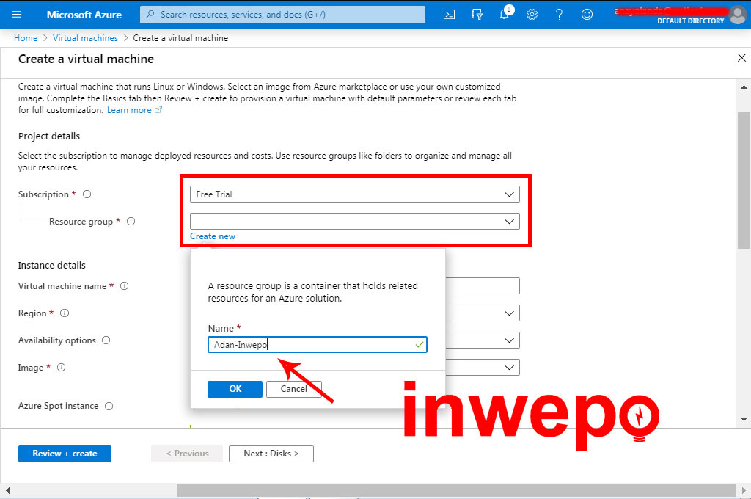Screen dimensions: 751x499
Task: Open the notifications bell
Action: click(x=505, y=13)
